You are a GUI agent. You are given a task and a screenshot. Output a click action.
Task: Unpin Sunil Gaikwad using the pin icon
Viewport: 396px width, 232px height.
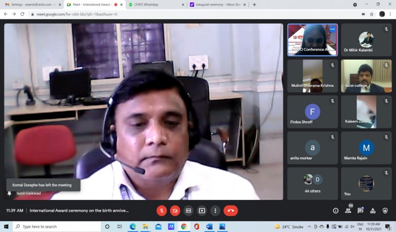[x=10, y=194]
